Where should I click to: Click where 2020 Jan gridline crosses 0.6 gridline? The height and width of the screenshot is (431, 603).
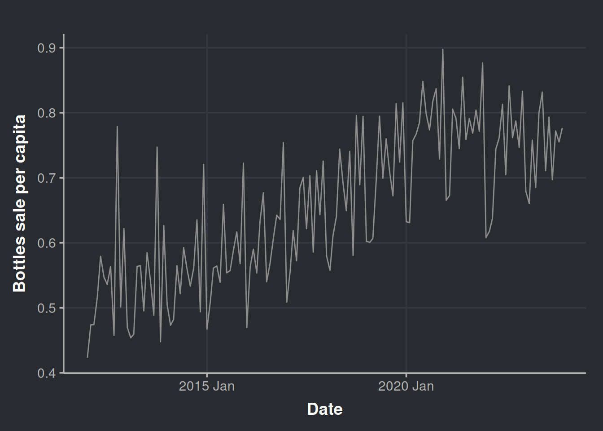[406, 243]
